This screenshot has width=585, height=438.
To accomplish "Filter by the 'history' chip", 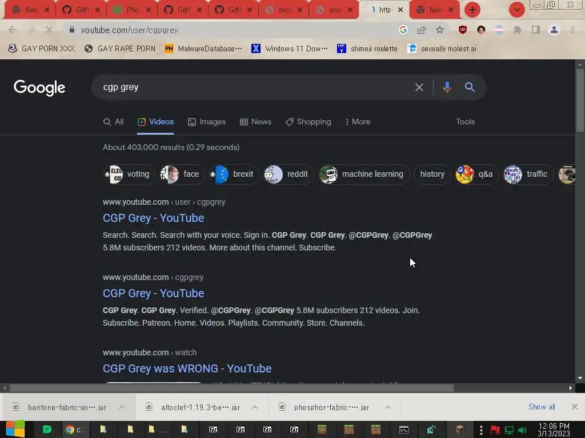I will (x=432, y=174).
